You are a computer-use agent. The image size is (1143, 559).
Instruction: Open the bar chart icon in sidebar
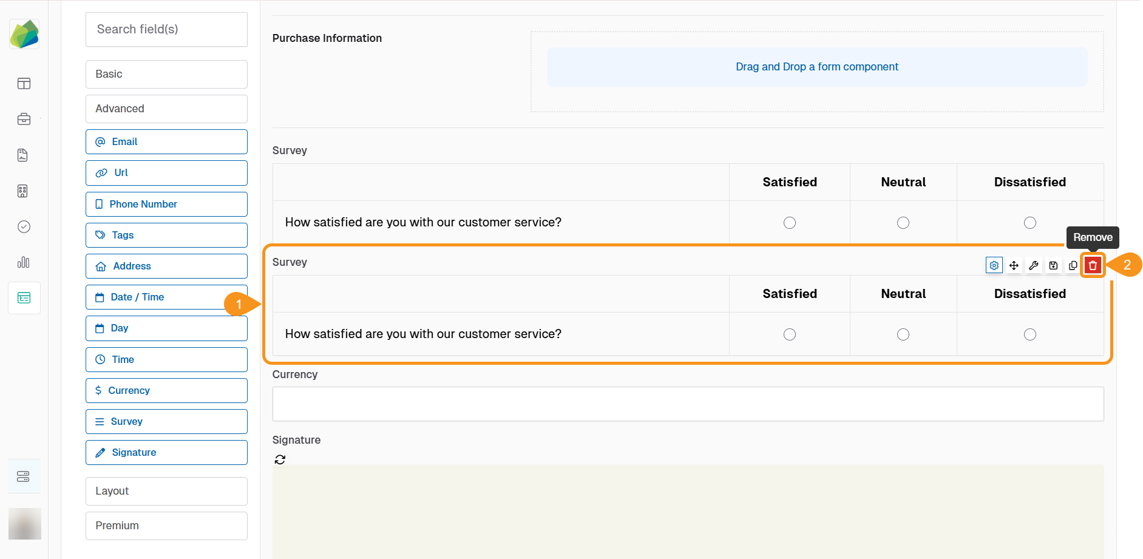pos(24,262)
